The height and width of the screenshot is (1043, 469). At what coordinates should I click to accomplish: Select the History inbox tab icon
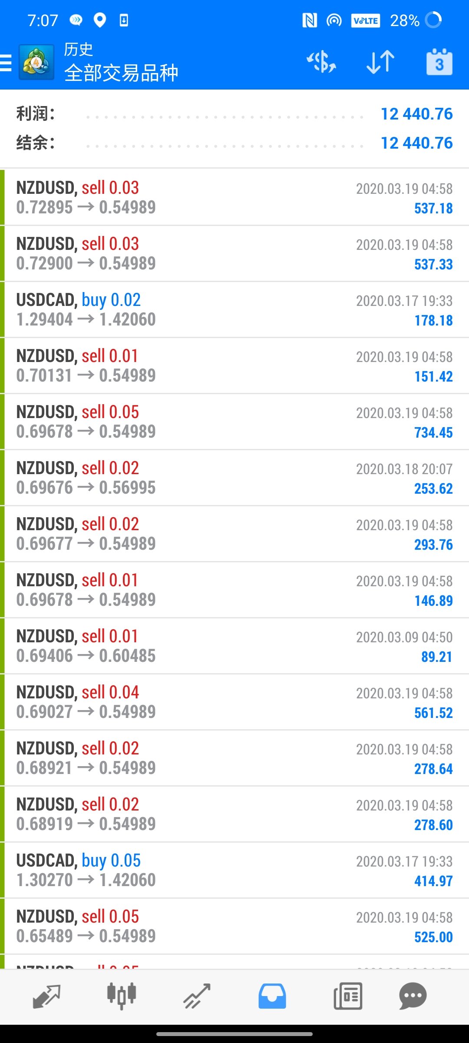(272, 996)
